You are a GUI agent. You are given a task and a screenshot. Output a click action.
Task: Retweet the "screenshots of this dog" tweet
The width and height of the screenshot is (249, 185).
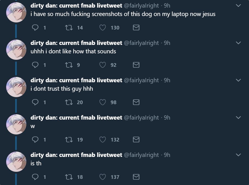pyautogui.click(x=68, y=28)
